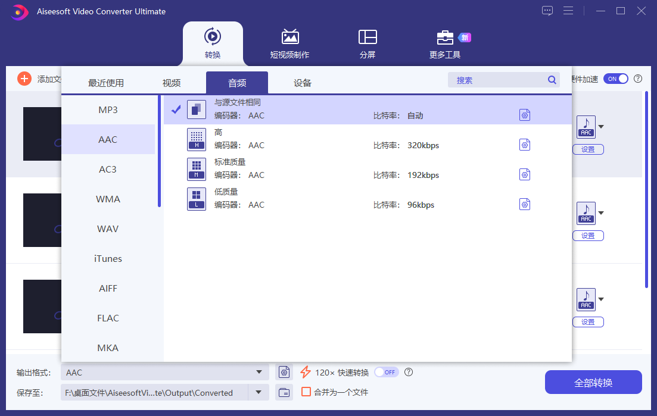Open the 输出格式 dropdown
Viewport: 657px width, 416px height.
261,371
